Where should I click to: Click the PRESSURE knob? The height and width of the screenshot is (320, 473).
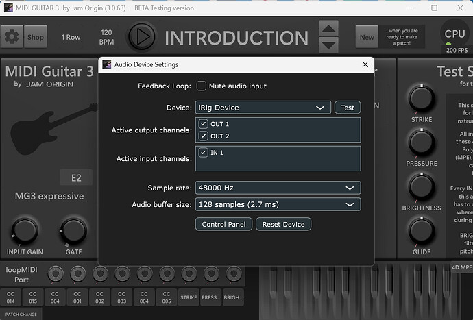point(422,143)
